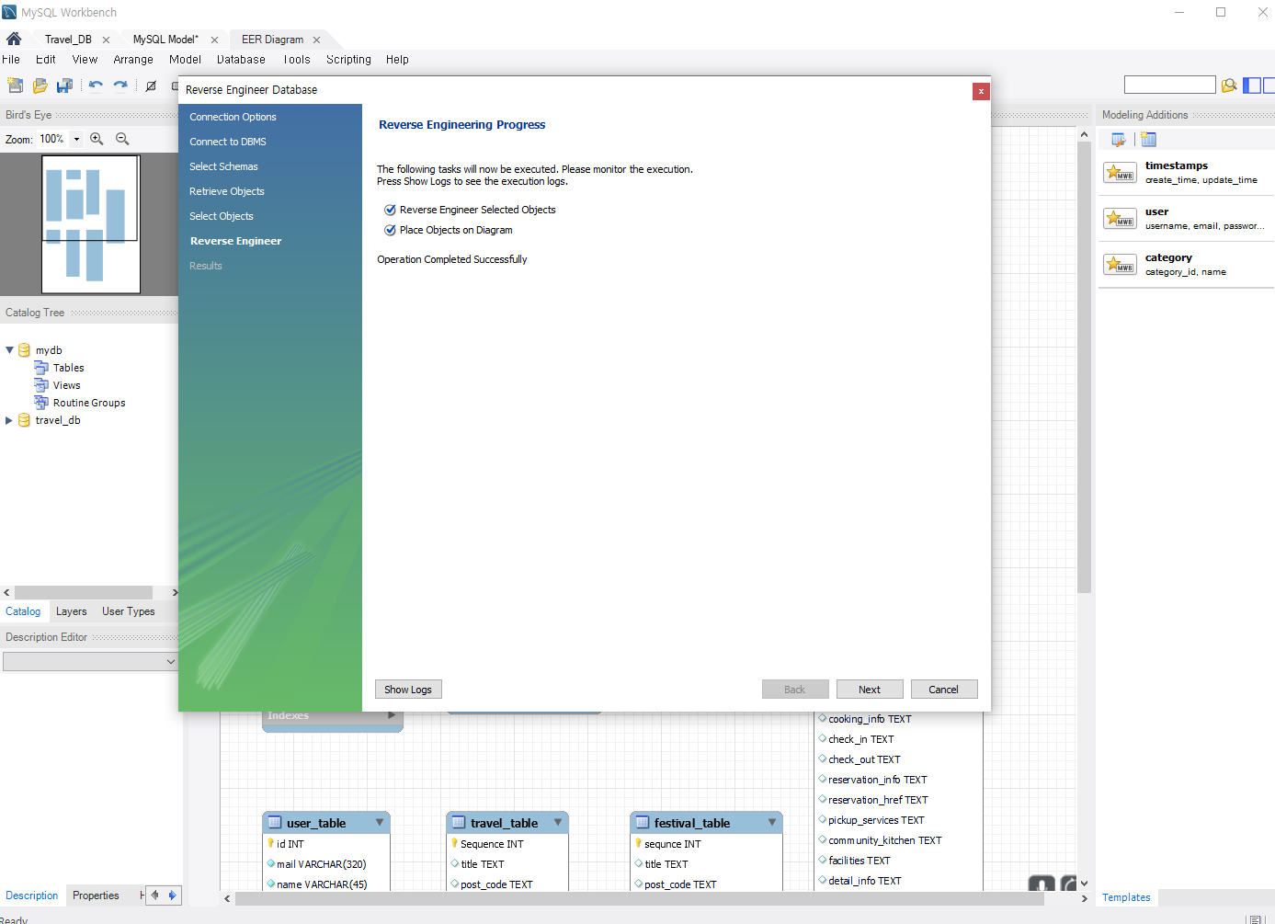The width and height of the screenshot is (1275, 924).
Task: Open the Model menu
Action: click(185, 60)
